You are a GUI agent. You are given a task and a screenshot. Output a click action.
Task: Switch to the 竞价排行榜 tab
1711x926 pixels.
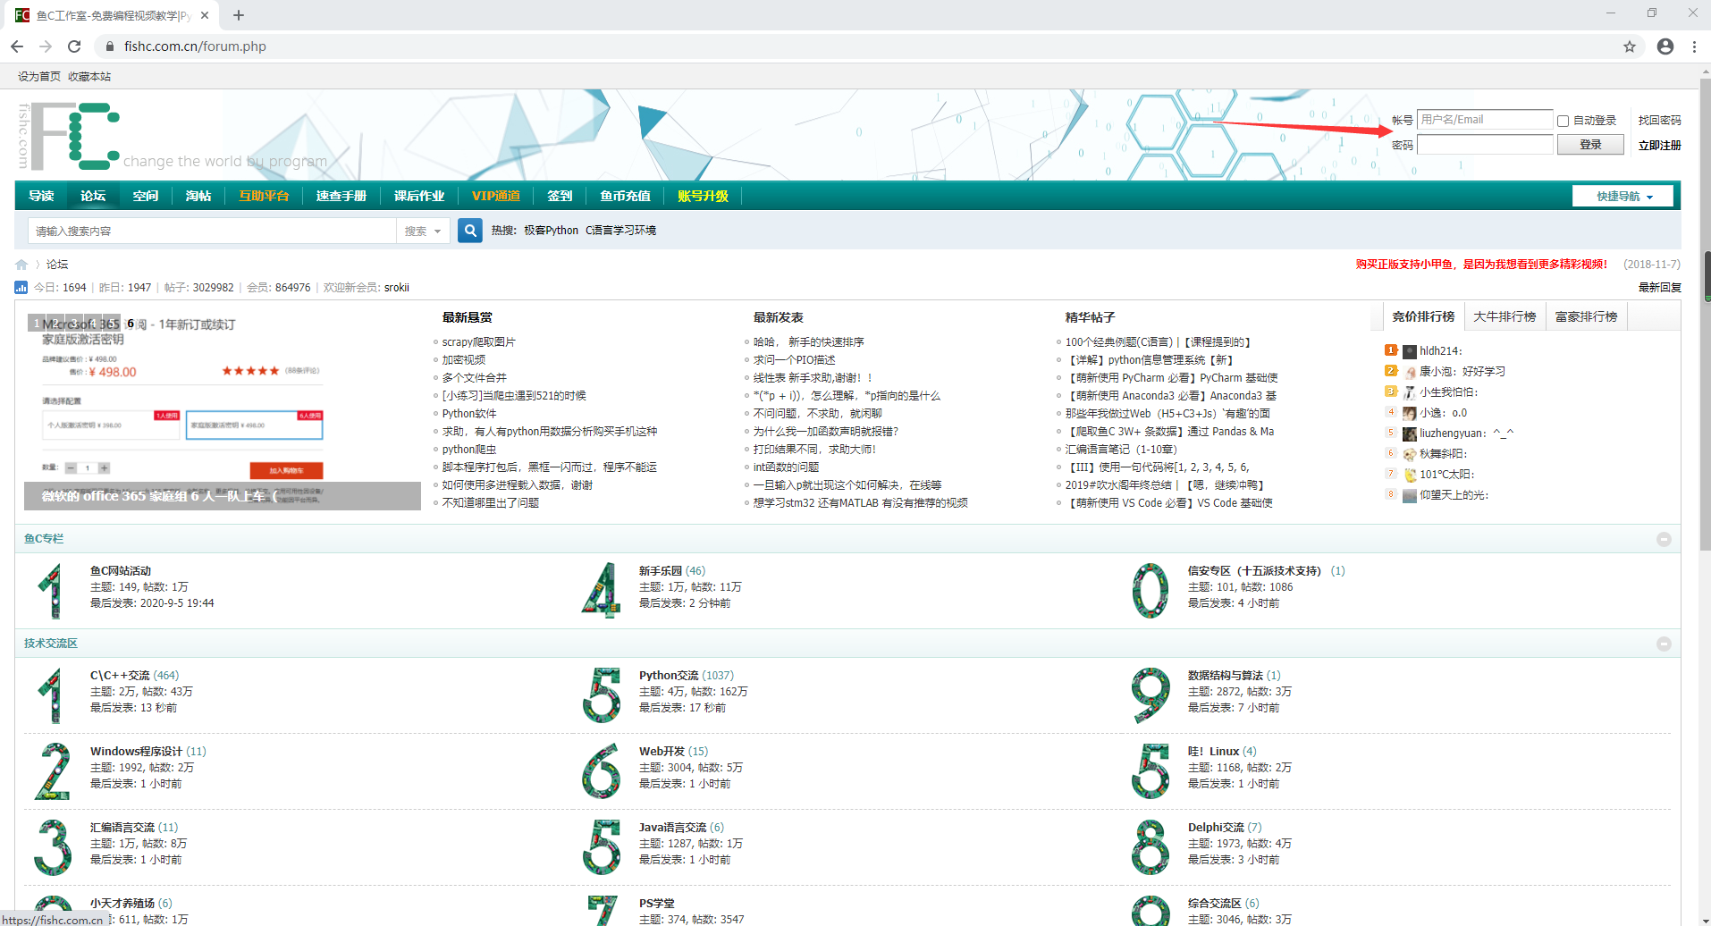(1423, 316)
